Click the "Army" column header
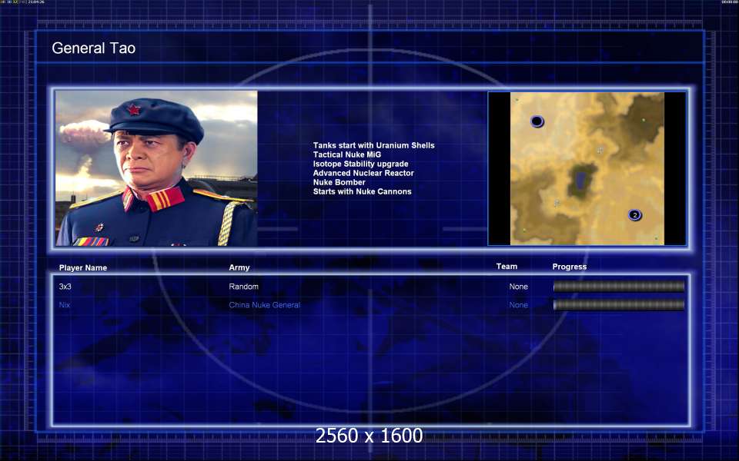Screen dimensions: 739x461 coord(239,267)
